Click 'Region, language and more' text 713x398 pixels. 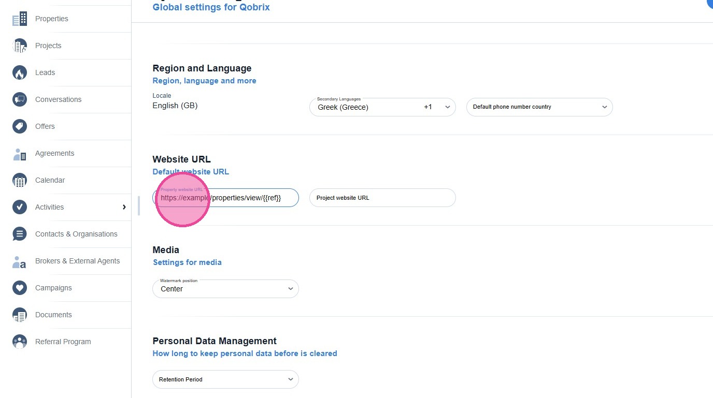point(204,81)
